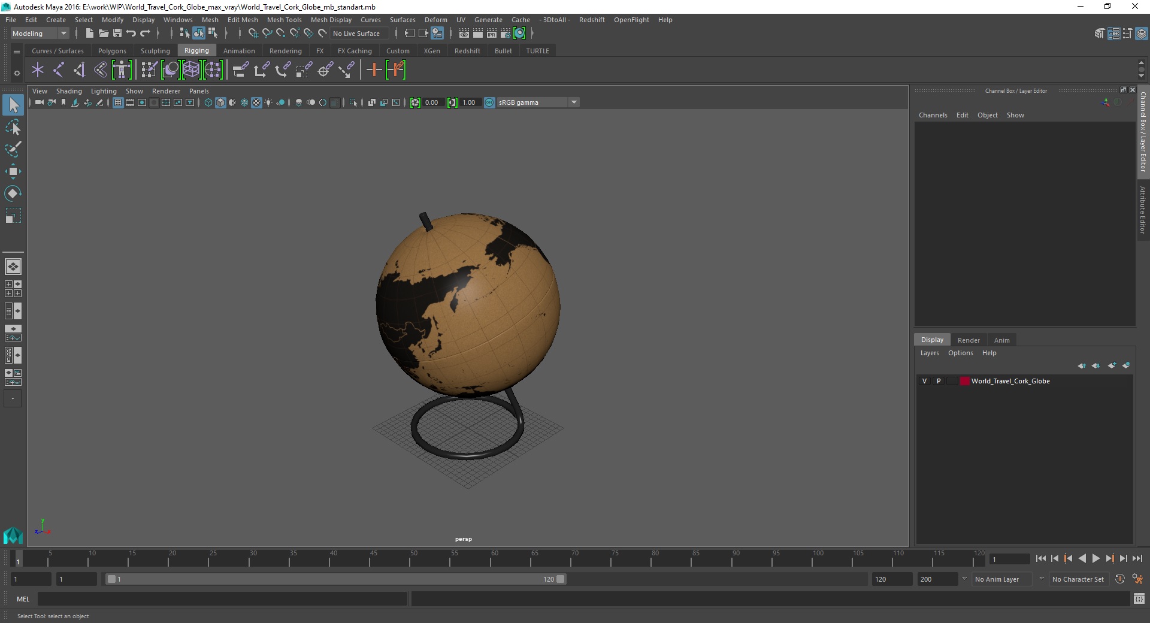
Task: Pick the IK Handle shelf tool
Action: [80, 70]
